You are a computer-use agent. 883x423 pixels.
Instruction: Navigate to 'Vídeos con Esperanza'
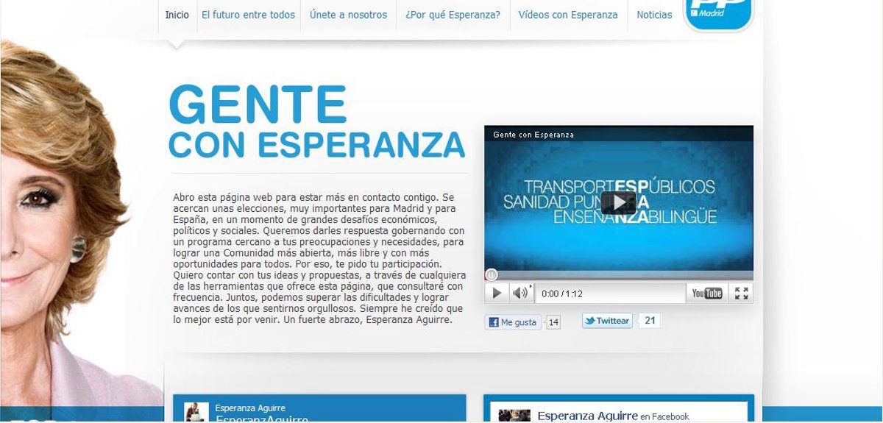coord(568,15)
